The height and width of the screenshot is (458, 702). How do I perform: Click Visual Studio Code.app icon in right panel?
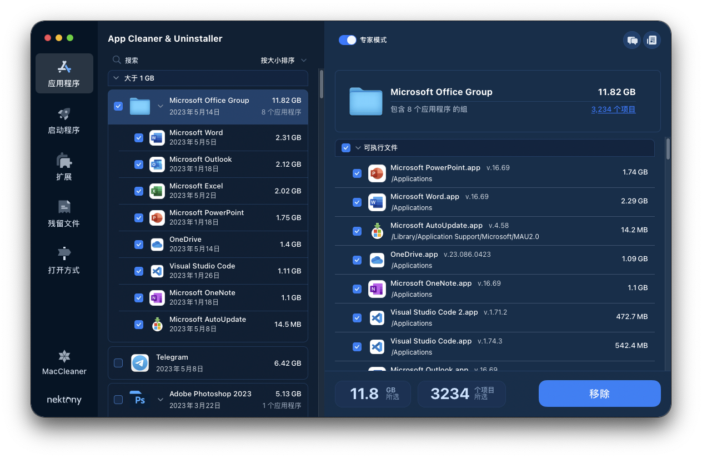[377, 347]
